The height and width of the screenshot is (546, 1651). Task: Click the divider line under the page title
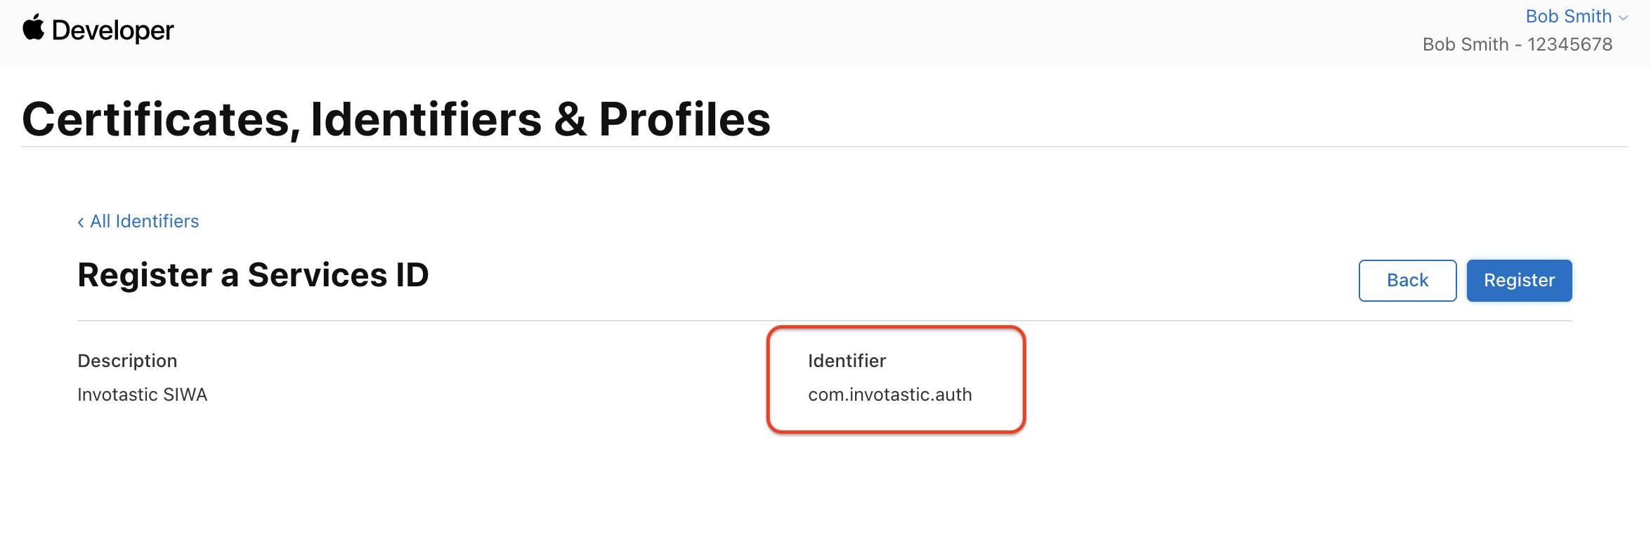pos(824,147)
